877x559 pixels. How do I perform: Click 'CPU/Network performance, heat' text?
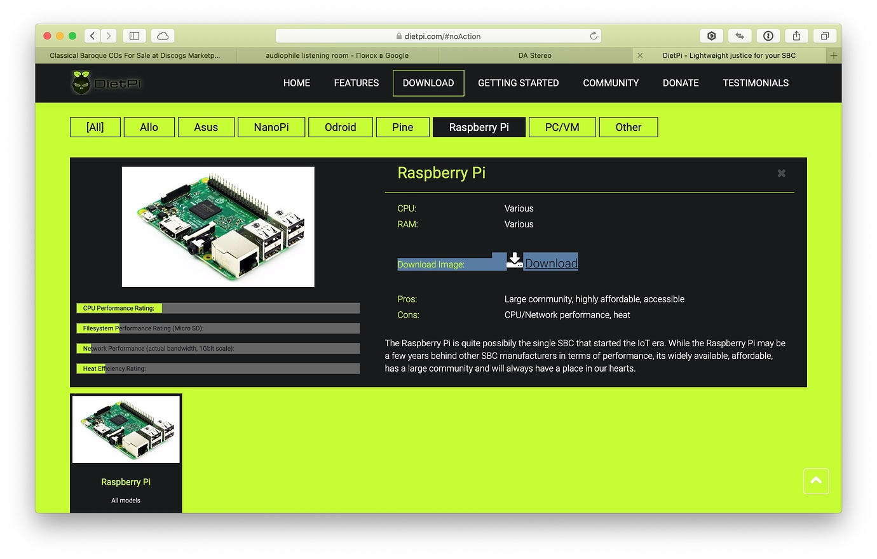(x=568, y=315)
